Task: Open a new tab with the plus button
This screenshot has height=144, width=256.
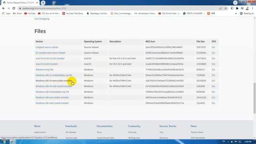Action: (43, 3)
